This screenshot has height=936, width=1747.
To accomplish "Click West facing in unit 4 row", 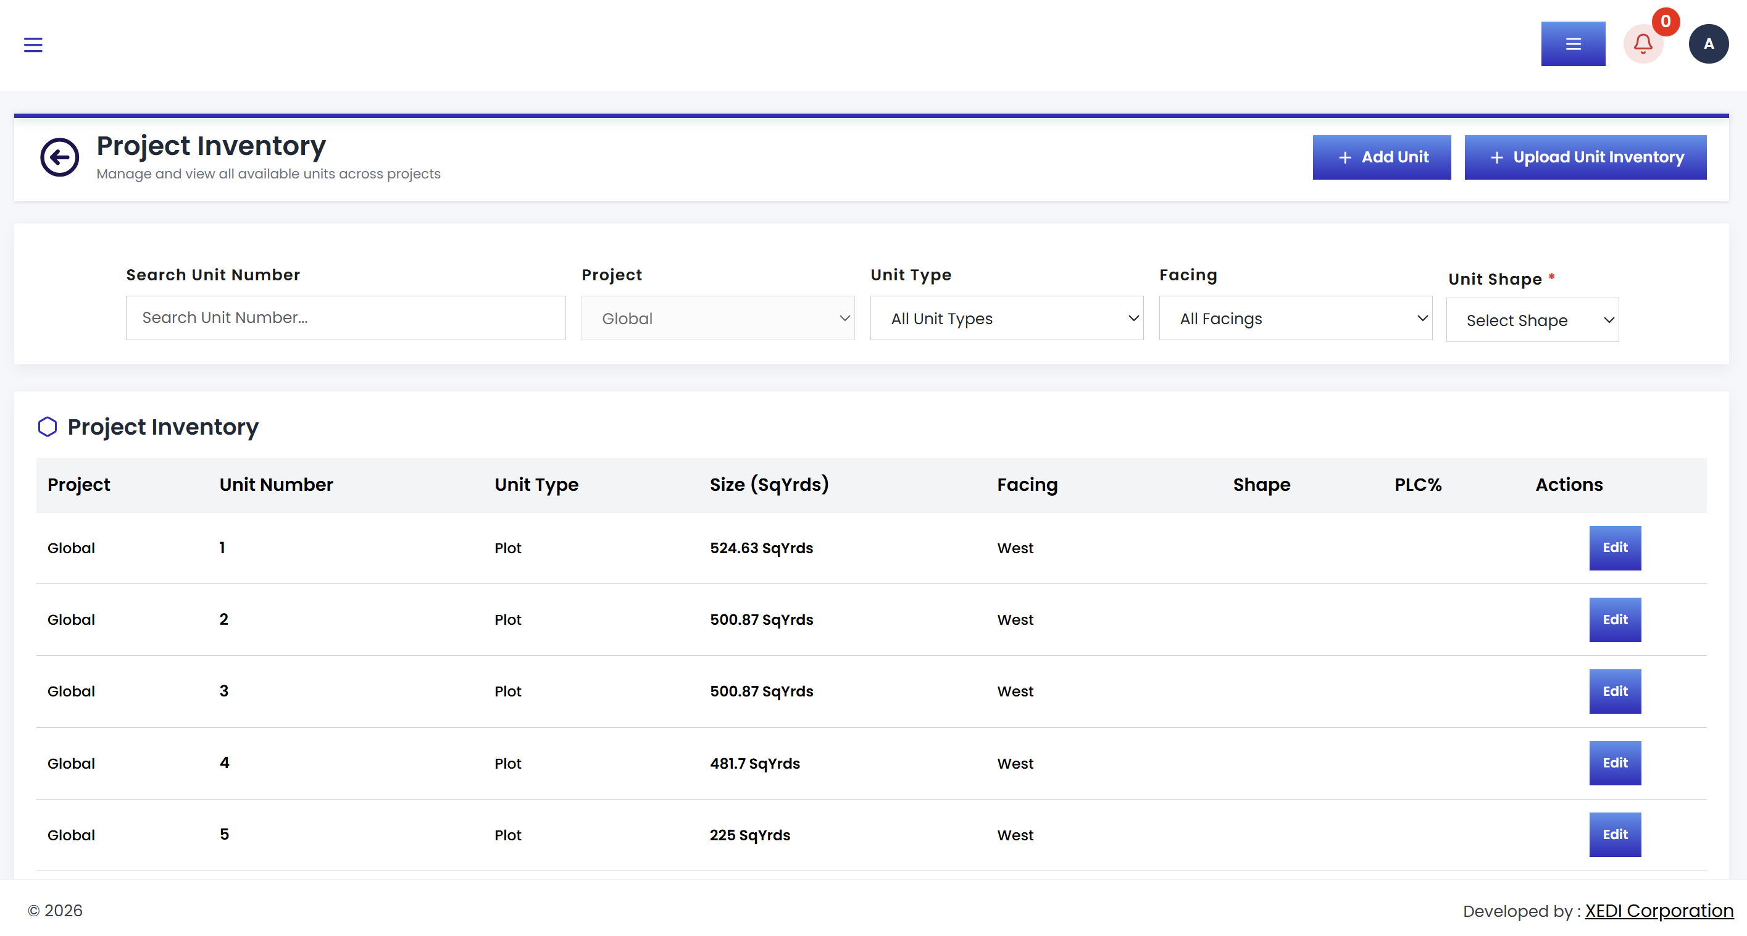I will click(x=1015, y=764).
